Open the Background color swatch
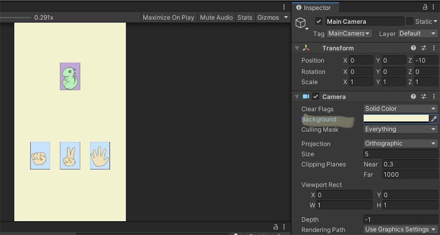440x235 pixels. pos(396,119)
